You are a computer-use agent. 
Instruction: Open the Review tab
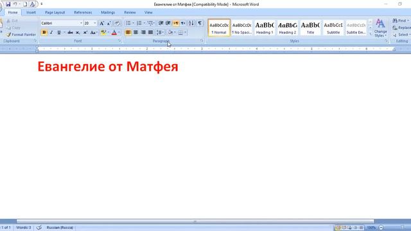[x=130, y=12]
